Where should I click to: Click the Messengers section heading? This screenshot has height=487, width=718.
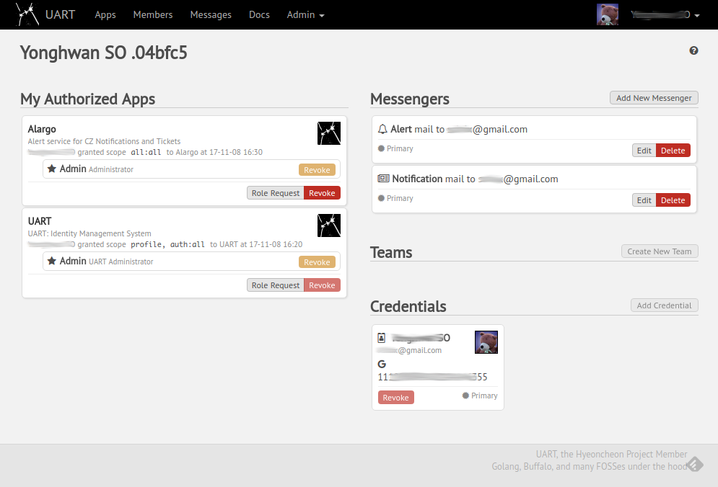pyautogui.click(x=410, y=99)
